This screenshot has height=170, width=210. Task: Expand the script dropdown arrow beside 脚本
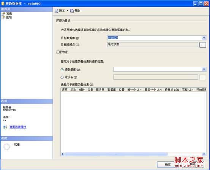point(67,11)
